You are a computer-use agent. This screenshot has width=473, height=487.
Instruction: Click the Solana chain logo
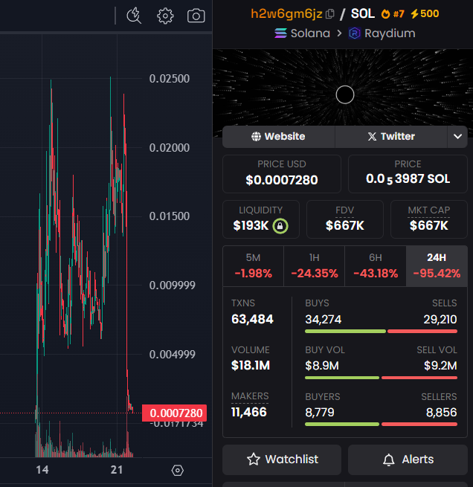click(281, 33)
